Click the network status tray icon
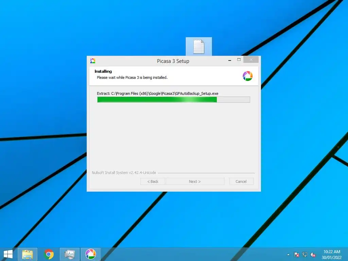Viewport: 348px width, 261px height. (305, 255)
